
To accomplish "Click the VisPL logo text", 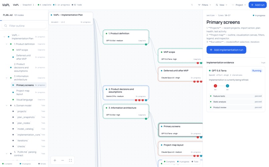I will point(6,5).
